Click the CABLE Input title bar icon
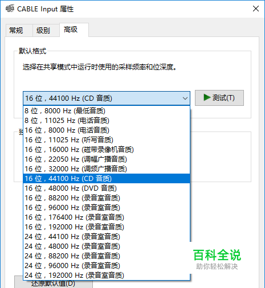The image size is (265, 288). coord(10,9)
